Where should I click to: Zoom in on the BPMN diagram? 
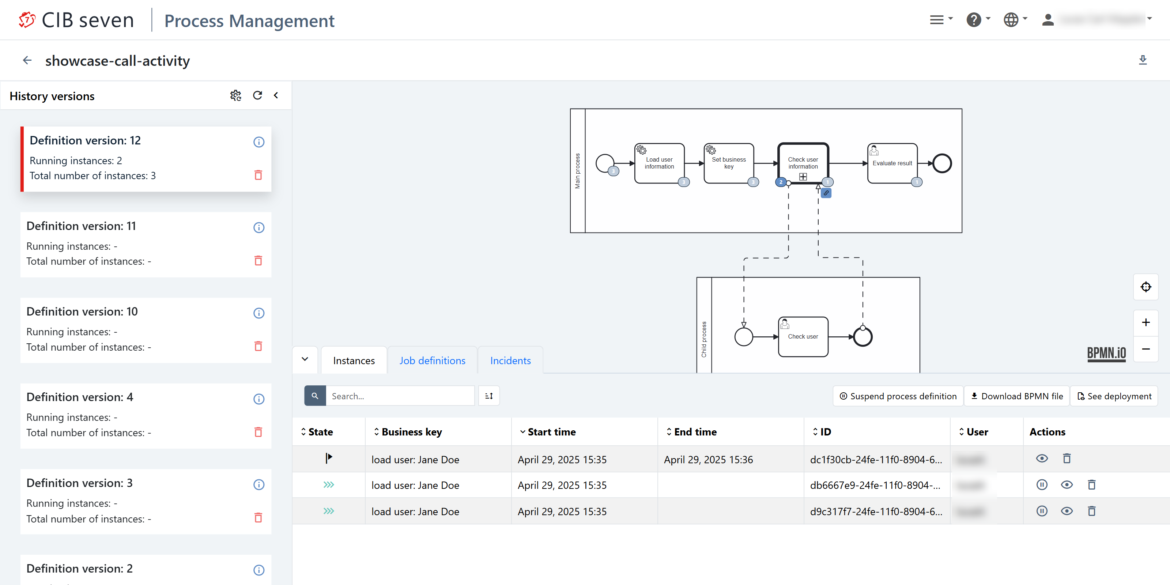point(1146,322)
